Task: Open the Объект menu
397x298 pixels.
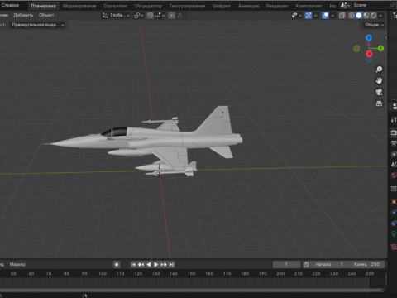Action: [x=46, y=15]
